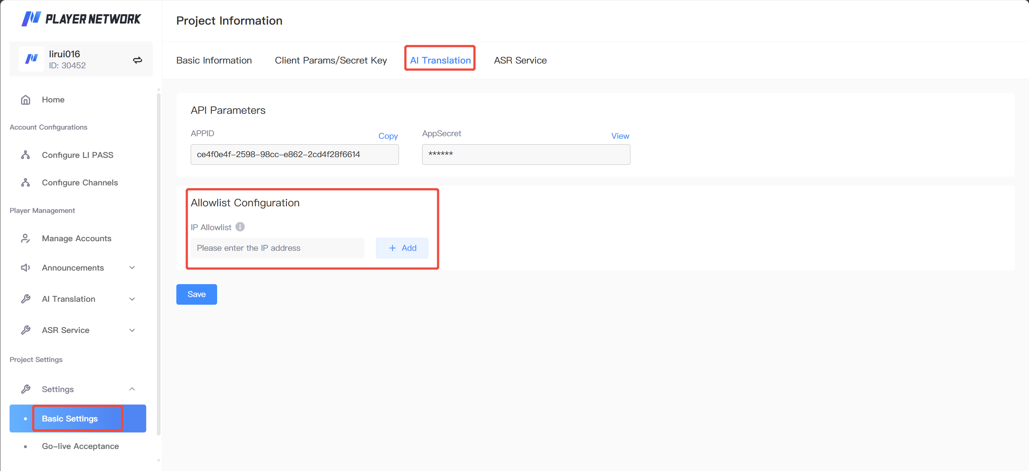Add the IP address to allowlist
This screenshot has height=471, width=1029.
[x=402, y=248]
